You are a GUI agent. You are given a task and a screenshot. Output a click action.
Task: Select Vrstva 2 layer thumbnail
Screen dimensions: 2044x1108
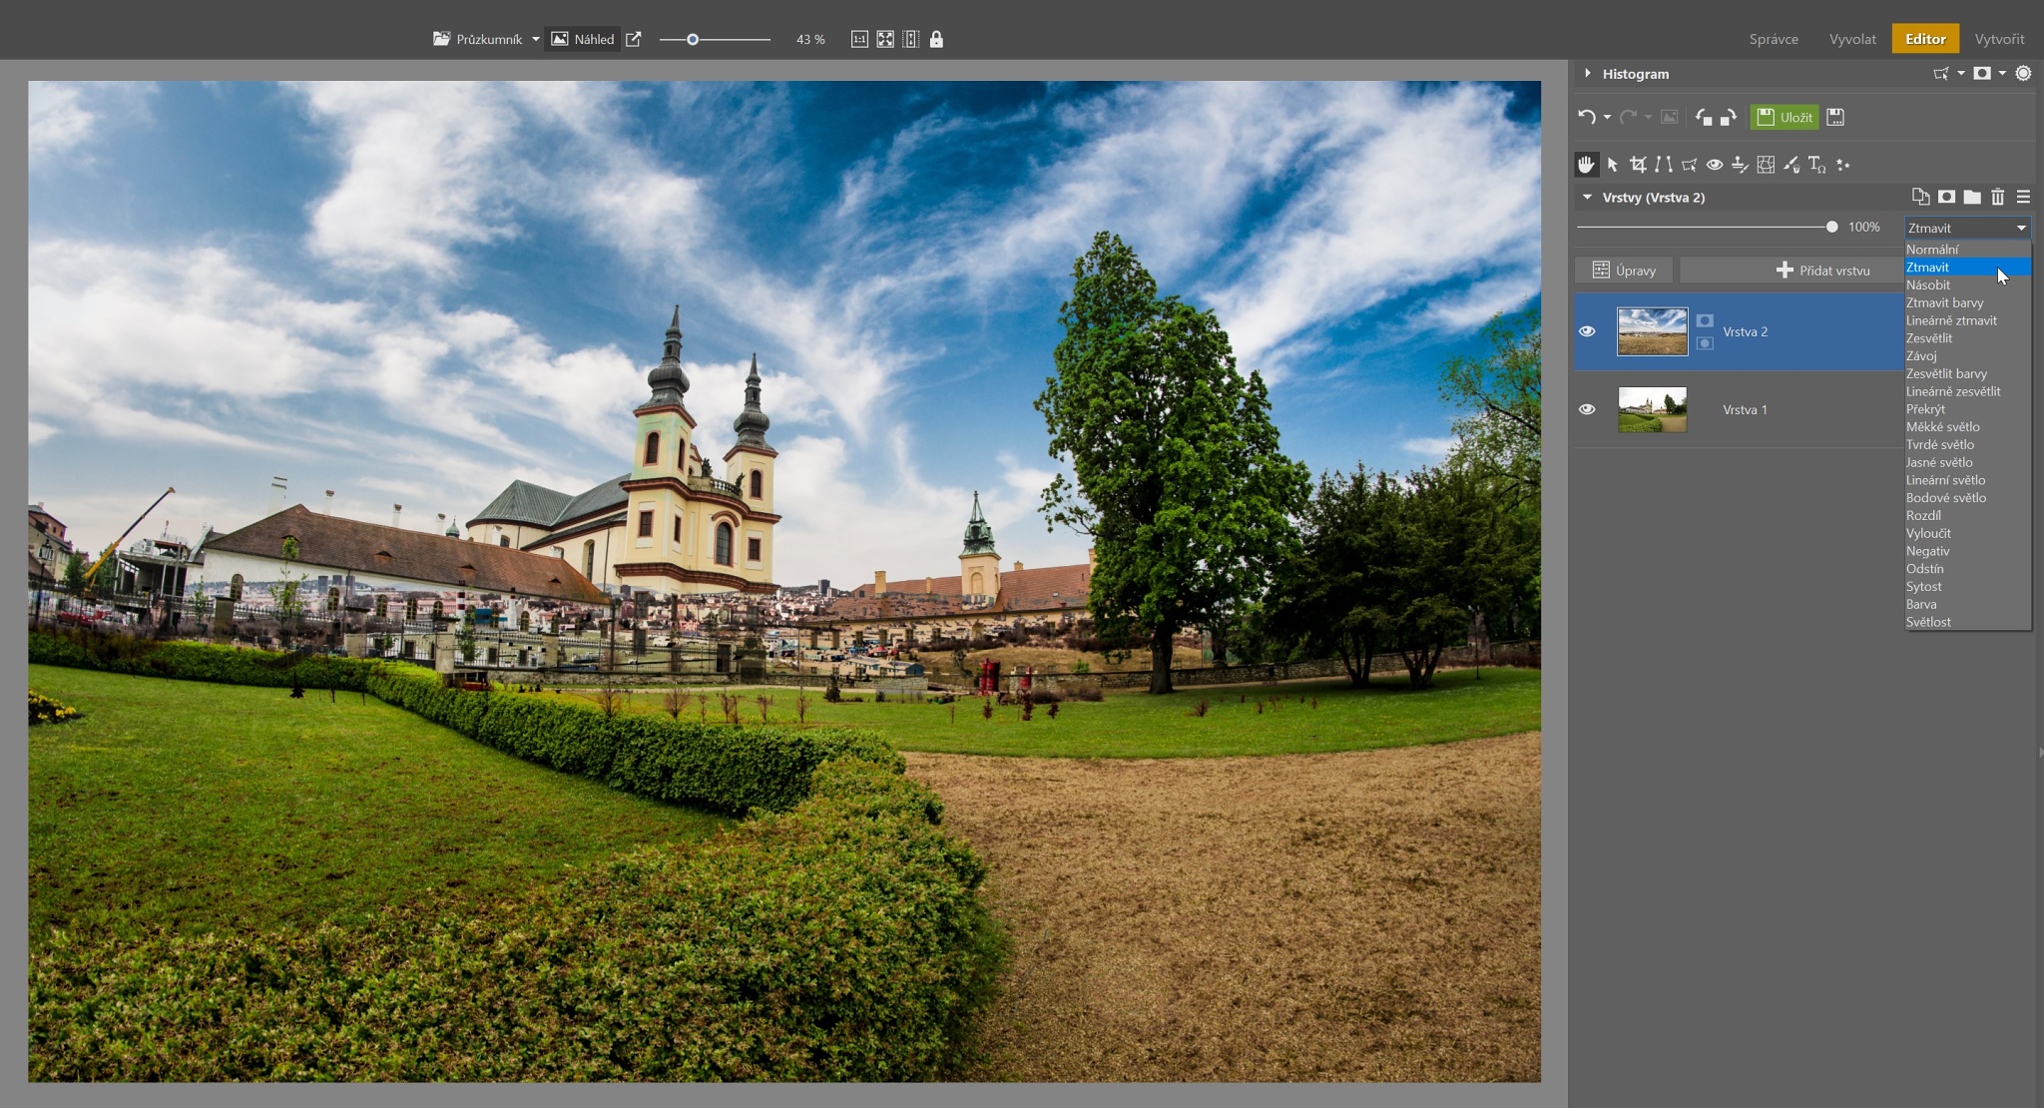[1652, 331]
